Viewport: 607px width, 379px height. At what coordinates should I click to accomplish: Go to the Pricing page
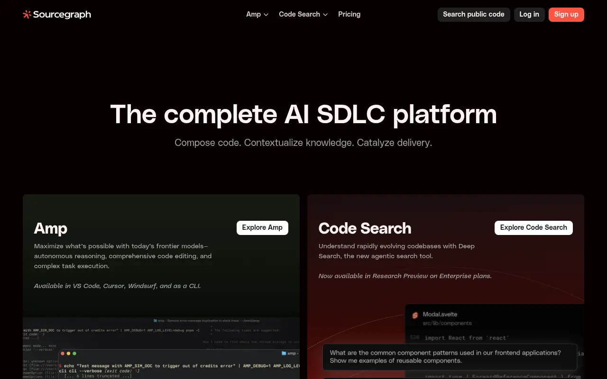click(x=349, y=14)
